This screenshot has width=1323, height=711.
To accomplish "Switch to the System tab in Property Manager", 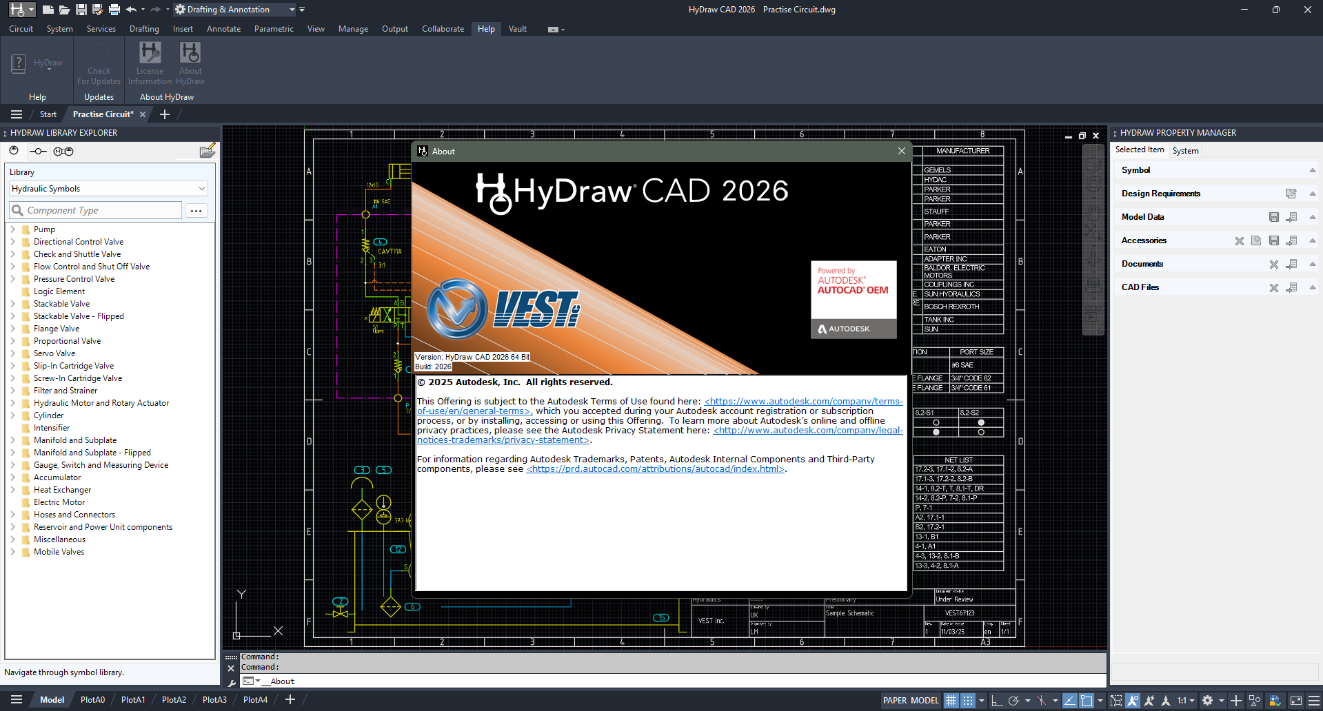I will pos(1185,150).
